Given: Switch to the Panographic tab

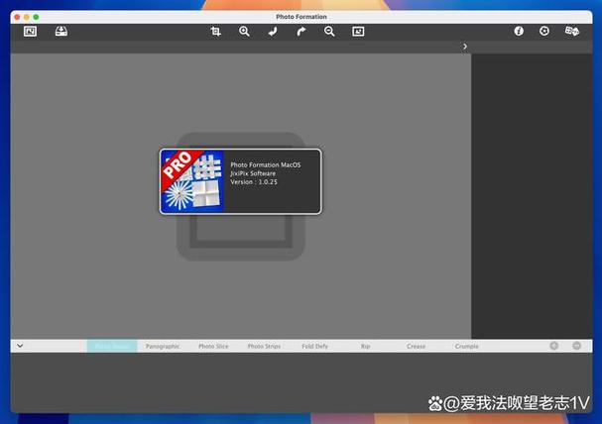Looking at the screenshot, I should pos(163,346).
